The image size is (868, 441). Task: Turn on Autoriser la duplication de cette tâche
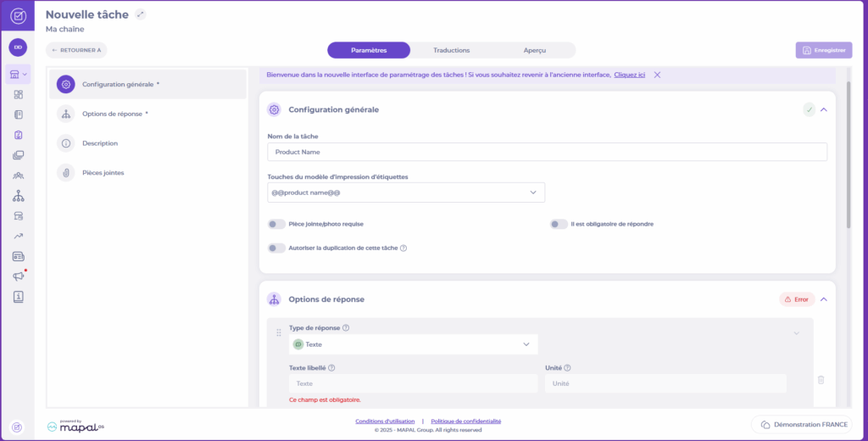(276, 248)
